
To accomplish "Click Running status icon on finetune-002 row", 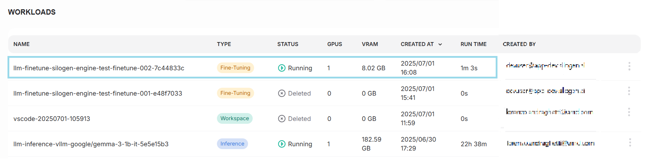I will [282, 68].
